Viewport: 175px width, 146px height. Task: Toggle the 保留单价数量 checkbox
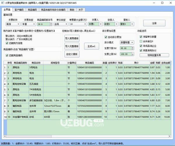tap(141, 37)
